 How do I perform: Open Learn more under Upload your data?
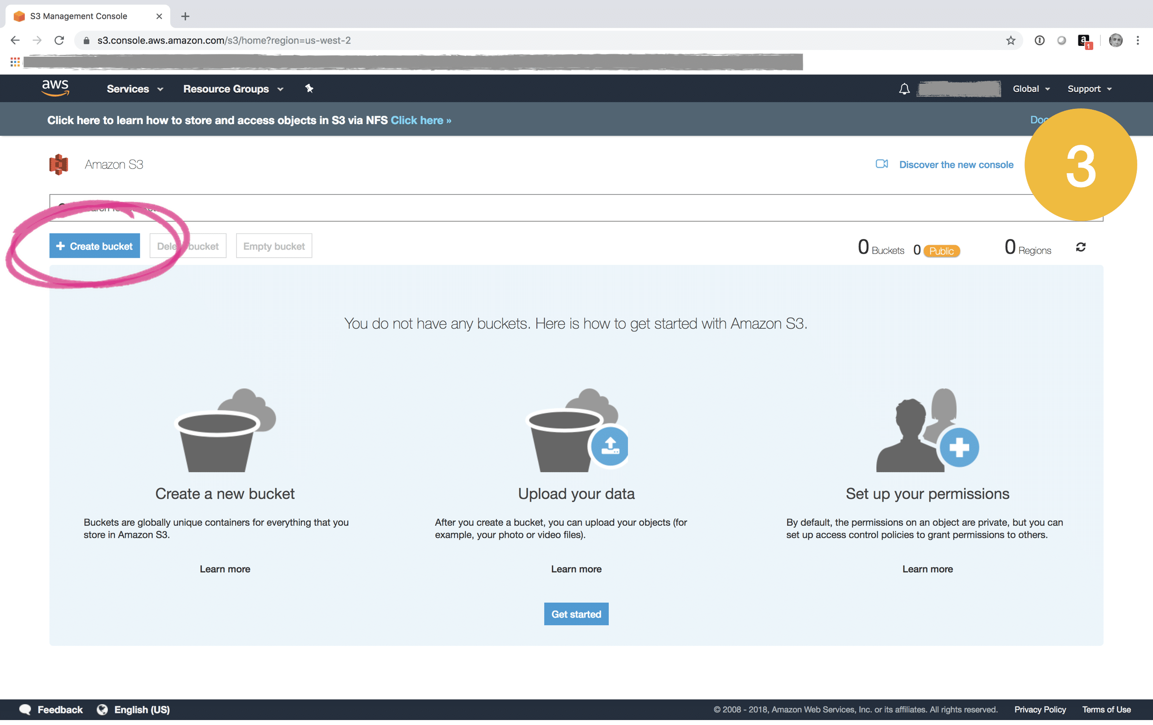pos(576,569)
